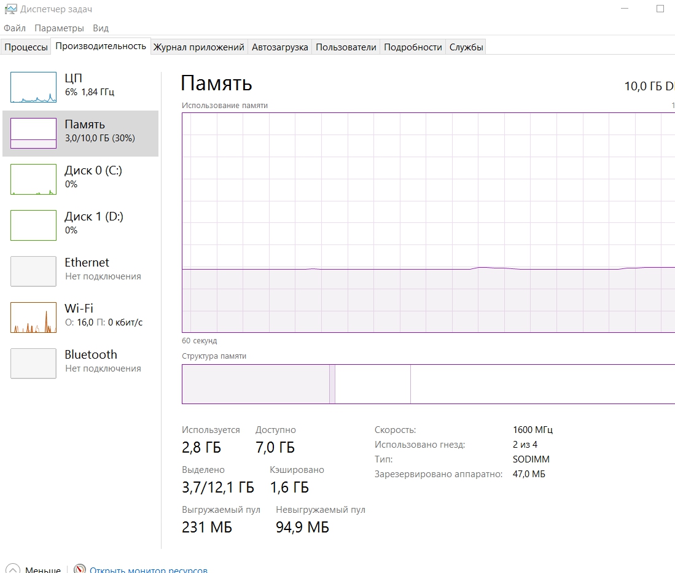Click the '2 из 4' slots value
This screenshot has width=675, height=573.
525,444
